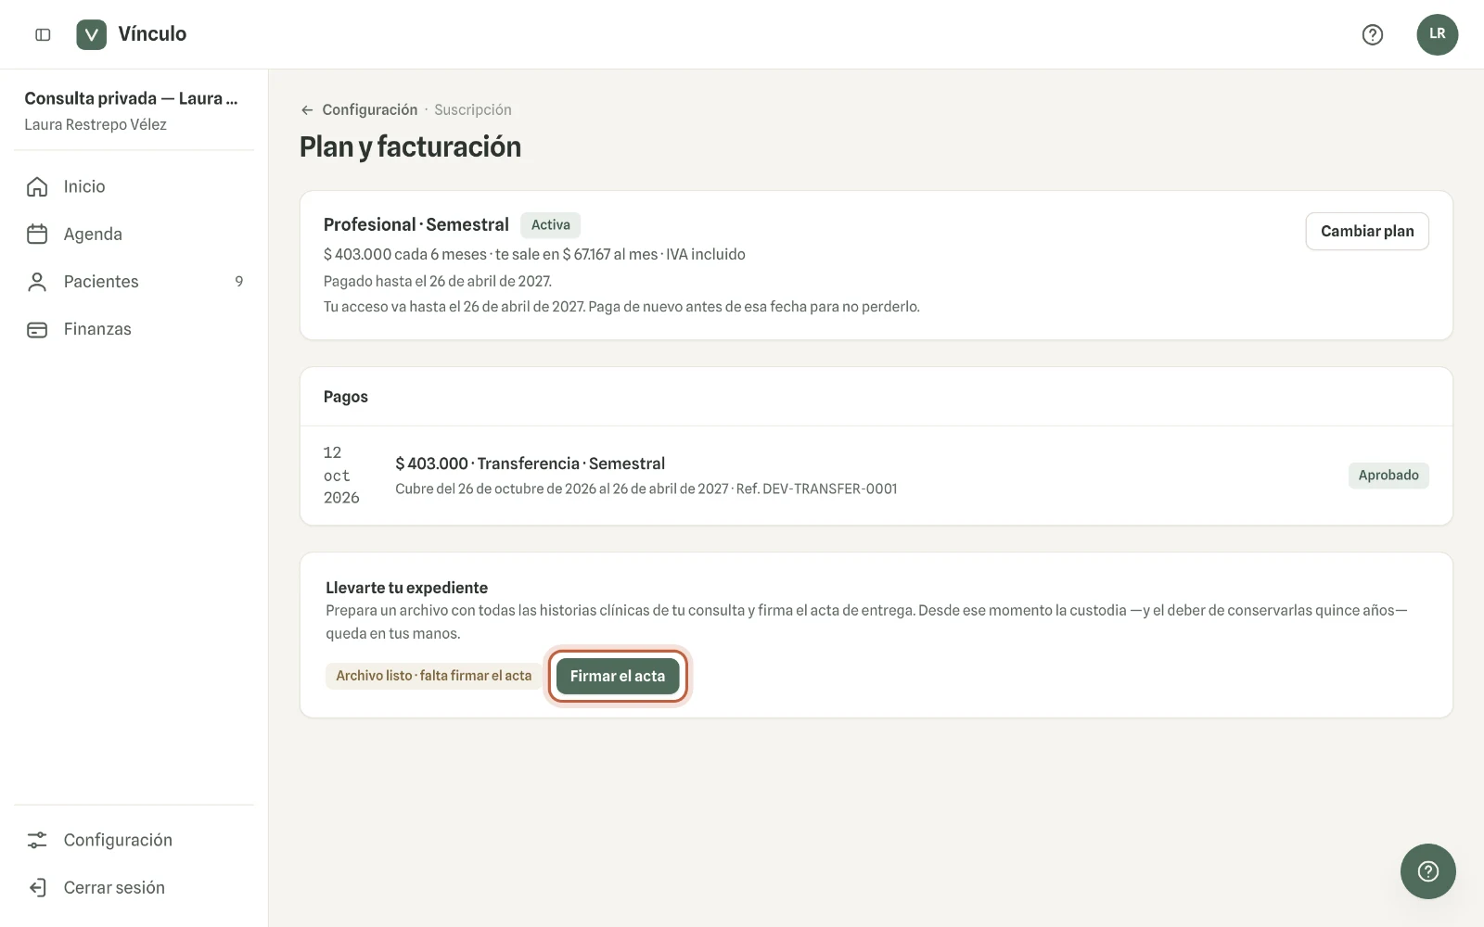The width and height of the screenshot is (1484, 927).
Task: Click 'Archivo listo · falta firmar el acta' badge
Action: (434, 676)
